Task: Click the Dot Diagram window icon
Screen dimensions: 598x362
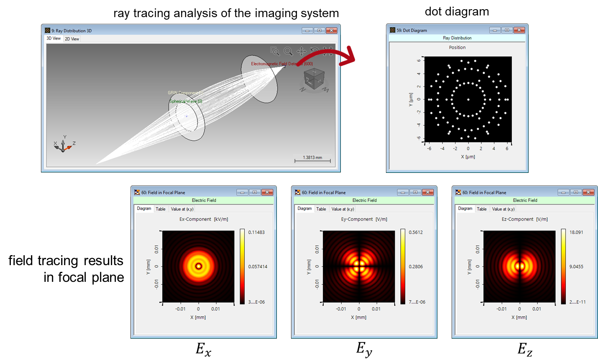Action: click(x=392, y=30)
